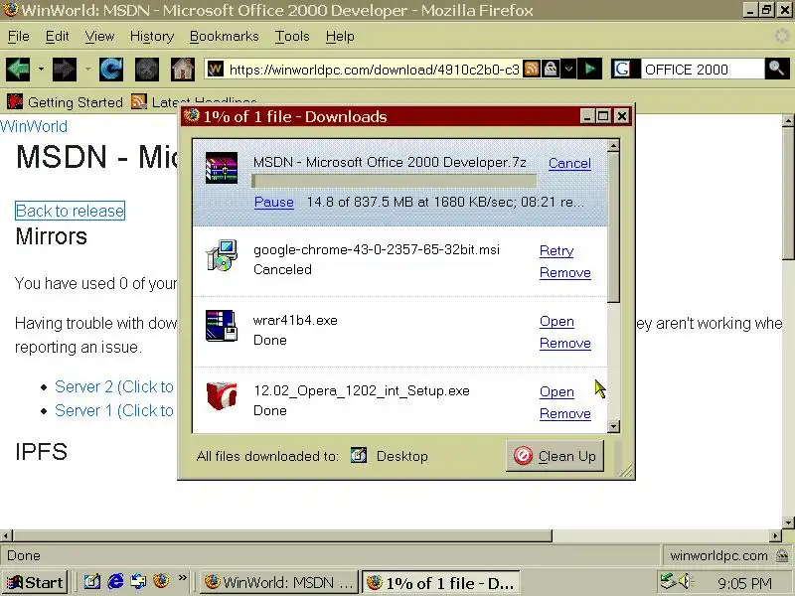
Task: Click the padlock security icon in the address bar
Action: tap(551, 69)
